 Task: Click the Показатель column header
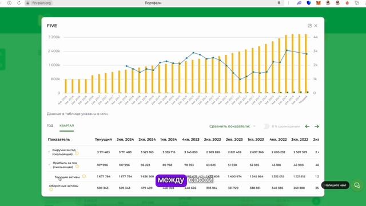(x=59, y=140)
